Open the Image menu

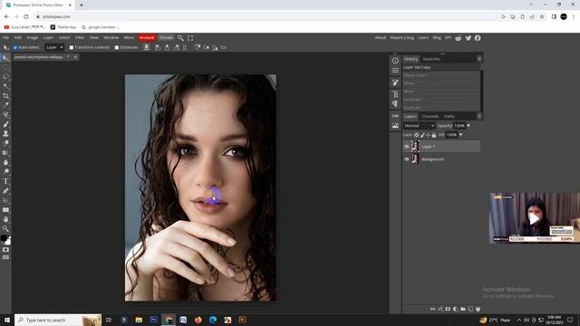click(x=33, y=38)
